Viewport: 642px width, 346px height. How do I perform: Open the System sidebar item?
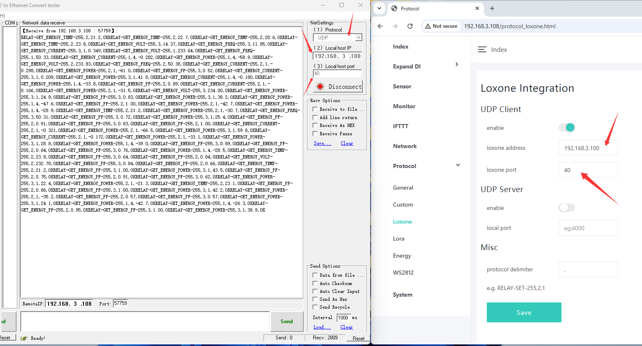point(403,295)
